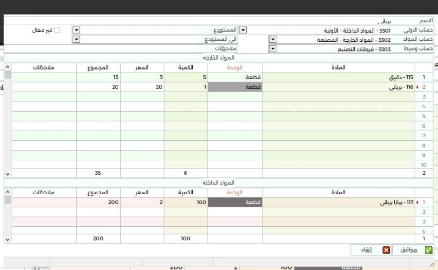Screen dimensions: 438x270
Task: Select 3302 - المواد الخارجة field
Action: tap(334, 39)
